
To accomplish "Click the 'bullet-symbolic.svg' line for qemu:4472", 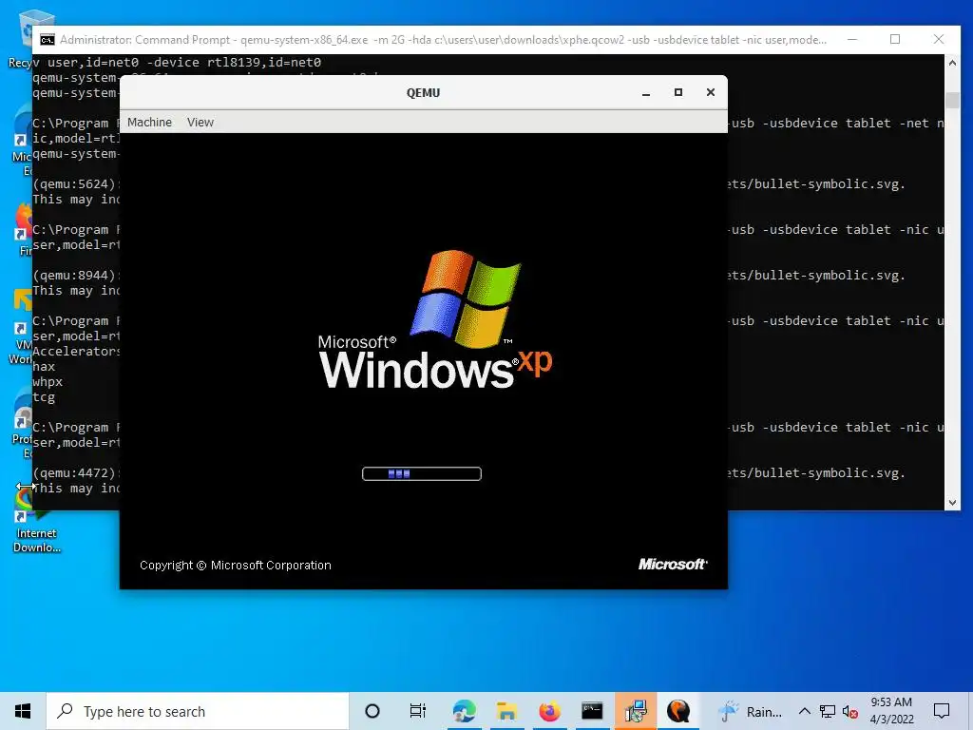I will point(816,473).
